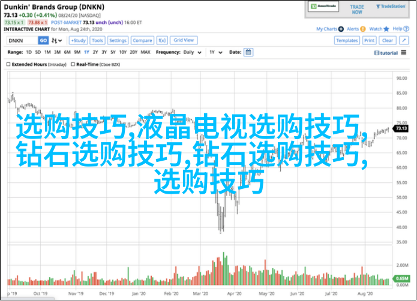Select the 2Y range
Image resolution: width=417 pixels, height=301 pixels.
[95, 52]
